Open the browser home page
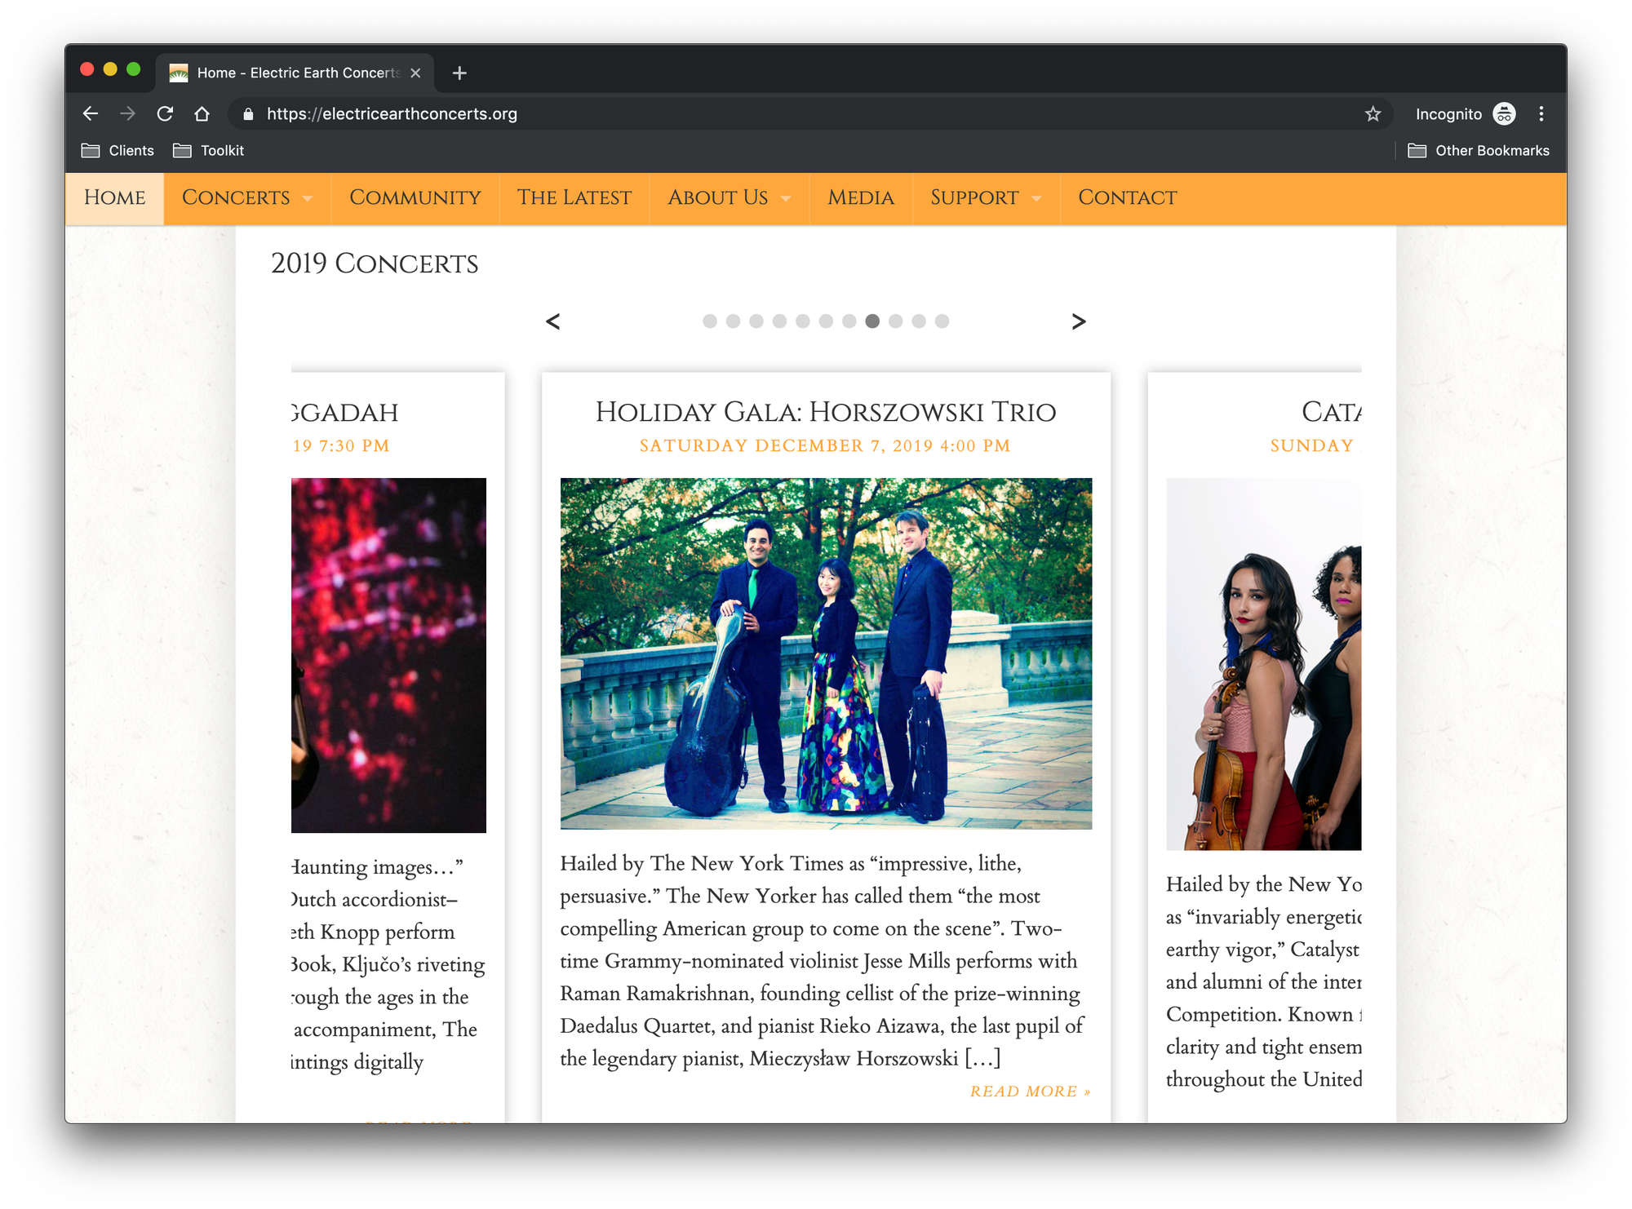The width and height of the screenshot is (1632, 1209). pos(202,113)
